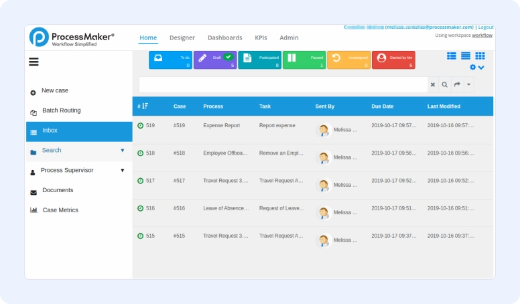Viewport: 520px width, 304px height.
Task: Open the KPIs tab
Action: point(261,37)
